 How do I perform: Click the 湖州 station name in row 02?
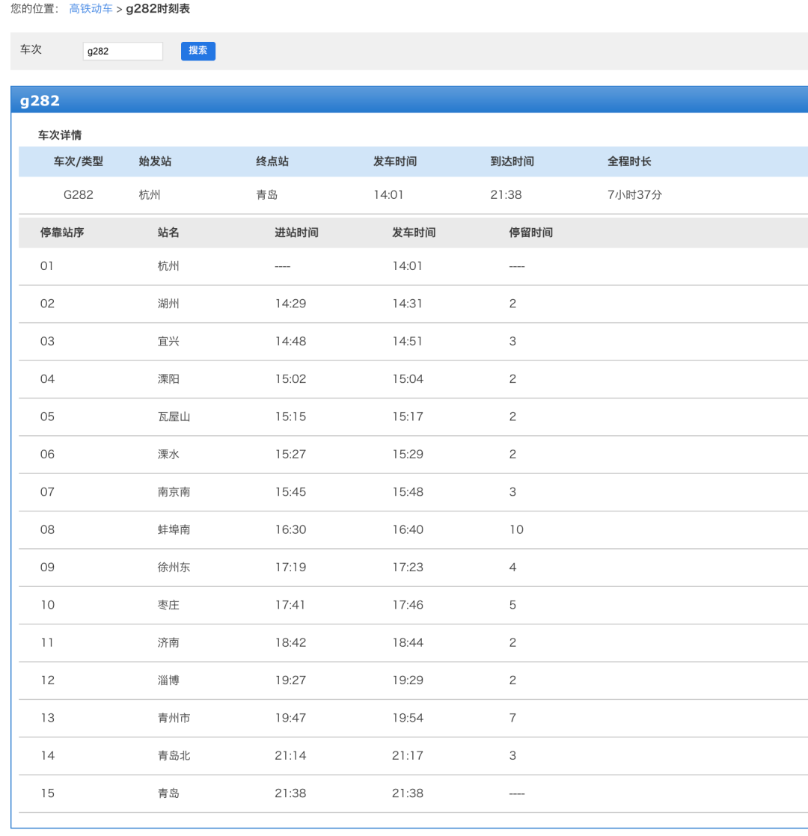[x=168, y=304]
